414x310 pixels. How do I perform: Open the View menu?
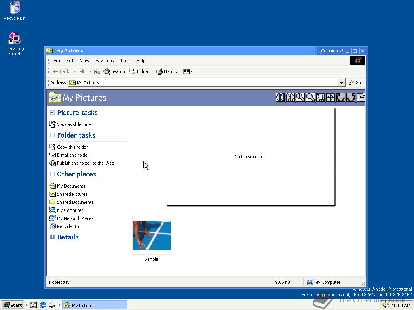click(84, 61)
